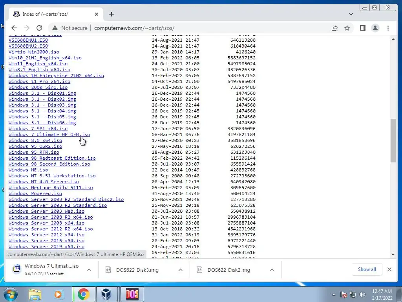Open Windows Explorer from taskbar
The height and width of the screenshot is (302, 402).
pos(35,294)
